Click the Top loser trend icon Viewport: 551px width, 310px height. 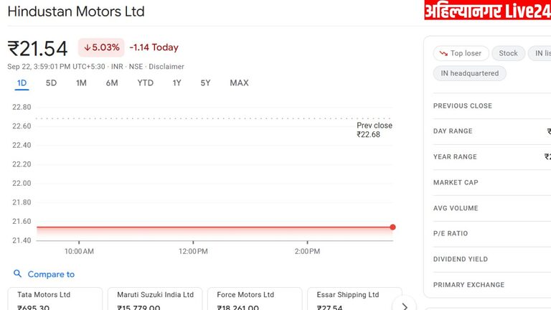tap(441, 53)
